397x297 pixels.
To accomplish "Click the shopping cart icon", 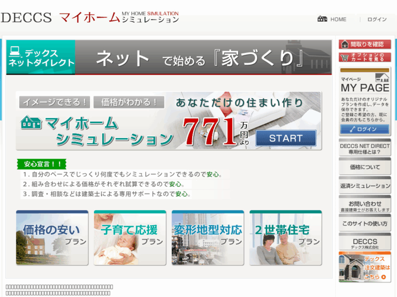I will [345, 57].
